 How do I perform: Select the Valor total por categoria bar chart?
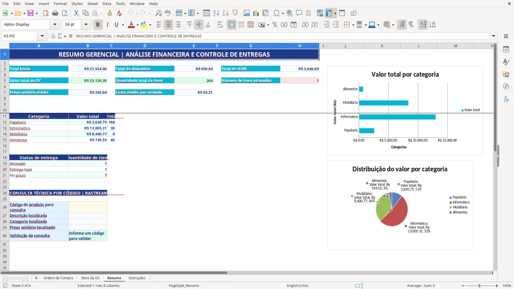405,110
